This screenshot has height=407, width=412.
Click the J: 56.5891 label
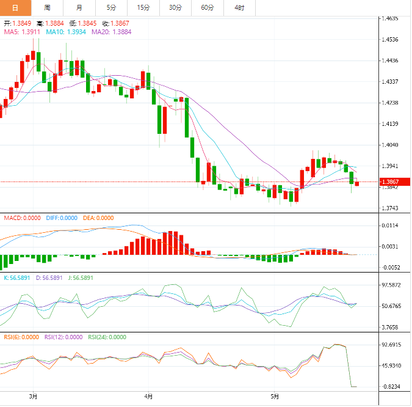tap(81, 278)
